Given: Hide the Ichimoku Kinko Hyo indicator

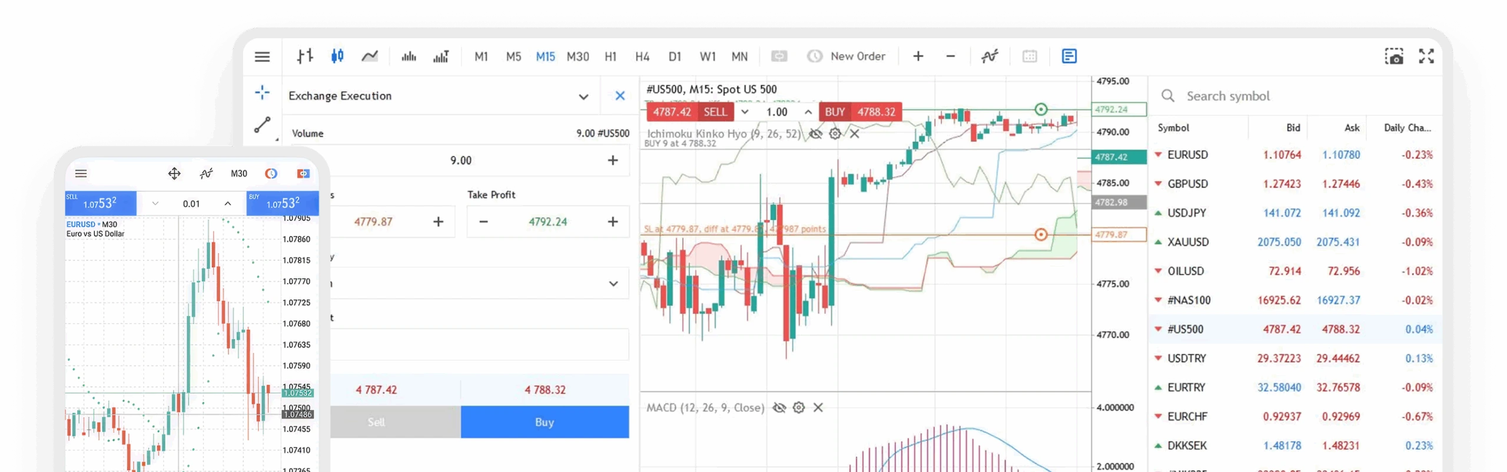Looking at the screenshot, I should [x=815, y=134].
